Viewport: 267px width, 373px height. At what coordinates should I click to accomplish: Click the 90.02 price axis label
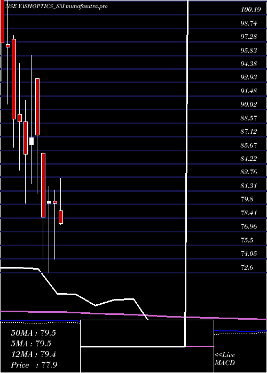(x=249, y=104)
